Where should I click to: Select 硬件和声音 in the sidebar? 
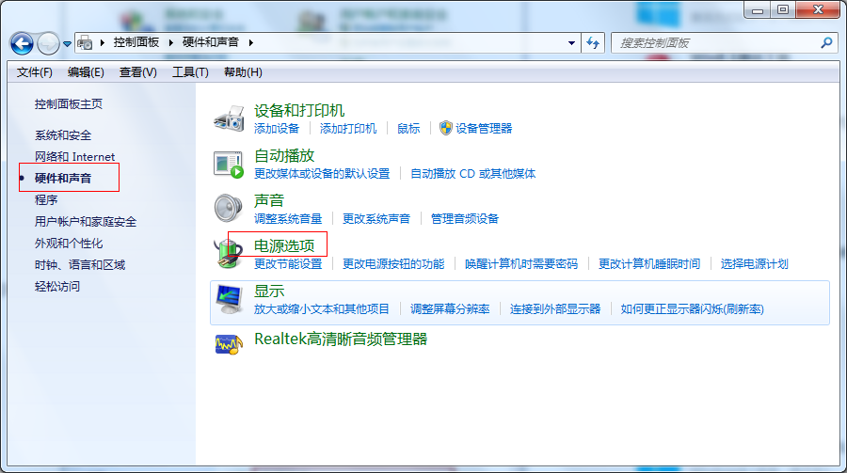point(63,178)
